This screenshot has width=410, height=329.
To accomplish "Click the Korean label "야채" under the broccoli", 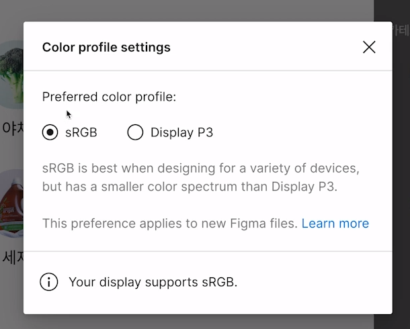I will click(x=11, y=128).
